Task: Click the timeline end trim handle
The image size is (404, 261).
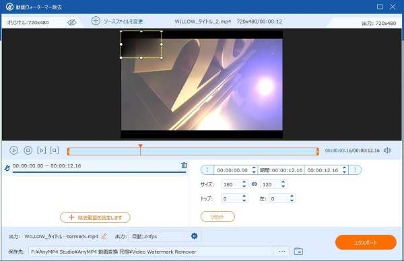Action: click(x=317, y=151)
